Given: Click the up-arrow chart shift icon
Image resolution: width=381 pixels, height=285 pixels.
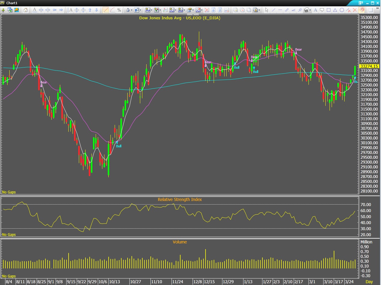Looking at the screenshot, I should pos(90,10).
